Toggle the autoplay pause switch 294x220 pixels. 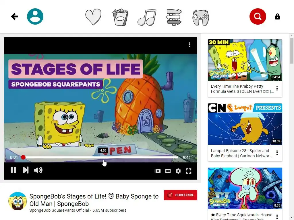tap(158, 171)
